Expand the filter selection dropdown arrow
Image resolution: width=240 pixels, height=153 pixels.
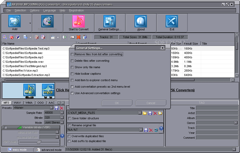(x=30, y=37)
